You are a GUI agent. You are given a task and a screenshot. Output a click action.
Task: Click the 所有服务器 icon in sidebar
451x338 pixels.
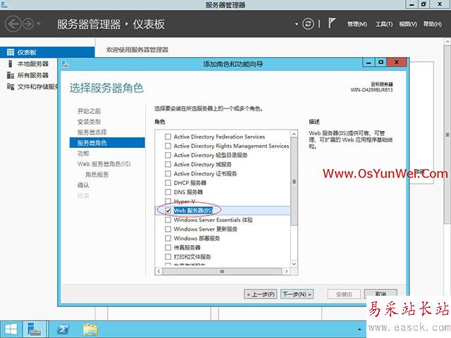pyautogui.click(x=11, y=75)
